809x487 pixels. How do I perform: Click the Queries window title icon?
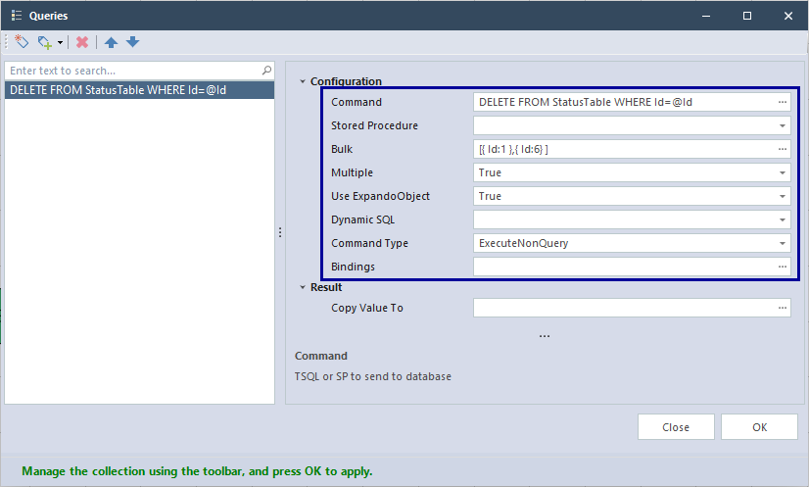tap(17, 16)
